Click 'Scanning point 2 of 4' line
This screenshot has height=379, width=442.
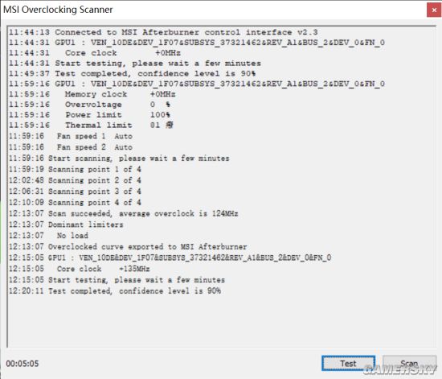75,180
